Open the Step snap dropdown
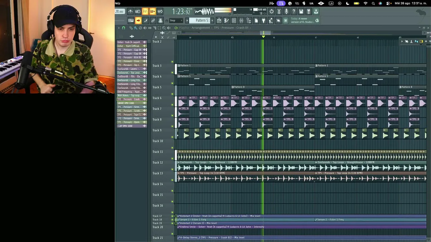 (x=176, y=21)
